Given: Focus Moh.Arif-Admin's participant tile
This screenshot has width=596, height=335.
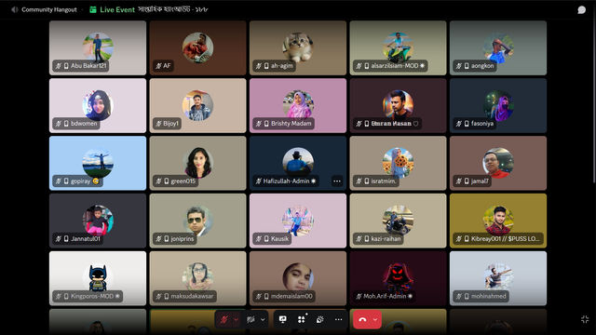Looking at the screenshot, I should [x=398, y=278].
